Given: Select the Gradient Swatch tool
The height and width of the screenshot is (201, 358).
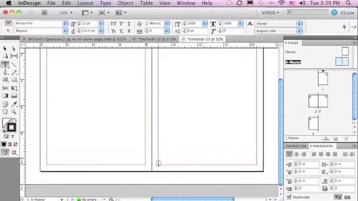Looking at the screenshot, I should tap(5, 95).
